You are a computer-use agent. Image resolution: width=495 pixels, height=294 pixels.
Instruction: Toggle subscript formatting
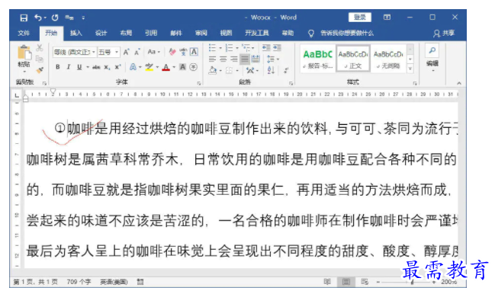pyautogui.click(x=108, y=67)
